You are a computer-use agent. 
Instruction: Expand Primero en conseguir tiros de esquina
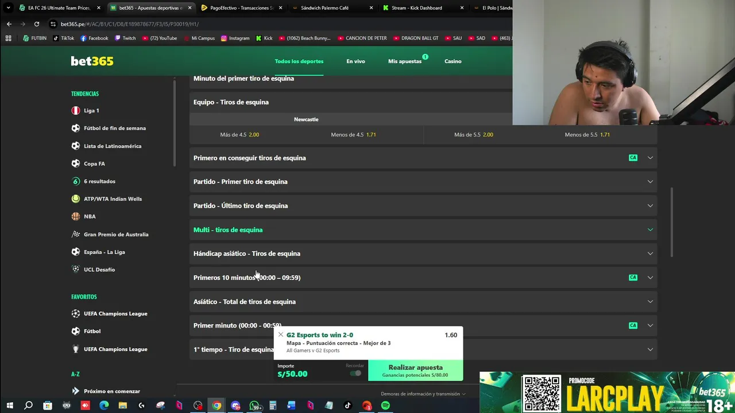point(423,158)
